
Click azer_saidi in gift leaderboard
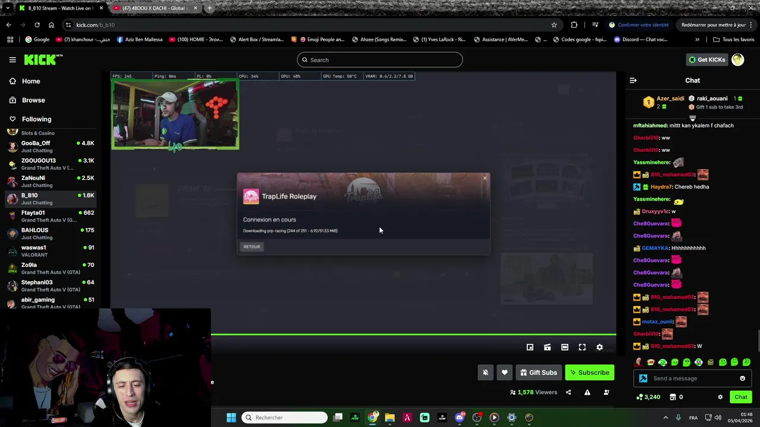670,98
